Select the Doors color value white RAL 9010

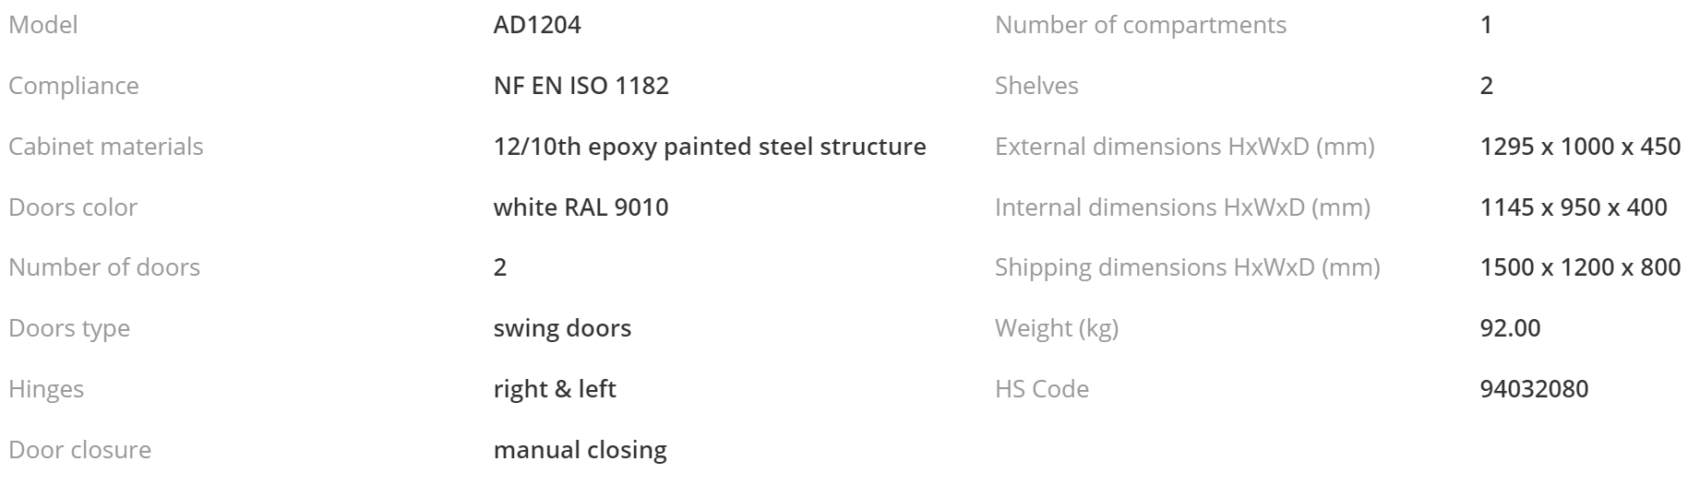coord(581,207)
